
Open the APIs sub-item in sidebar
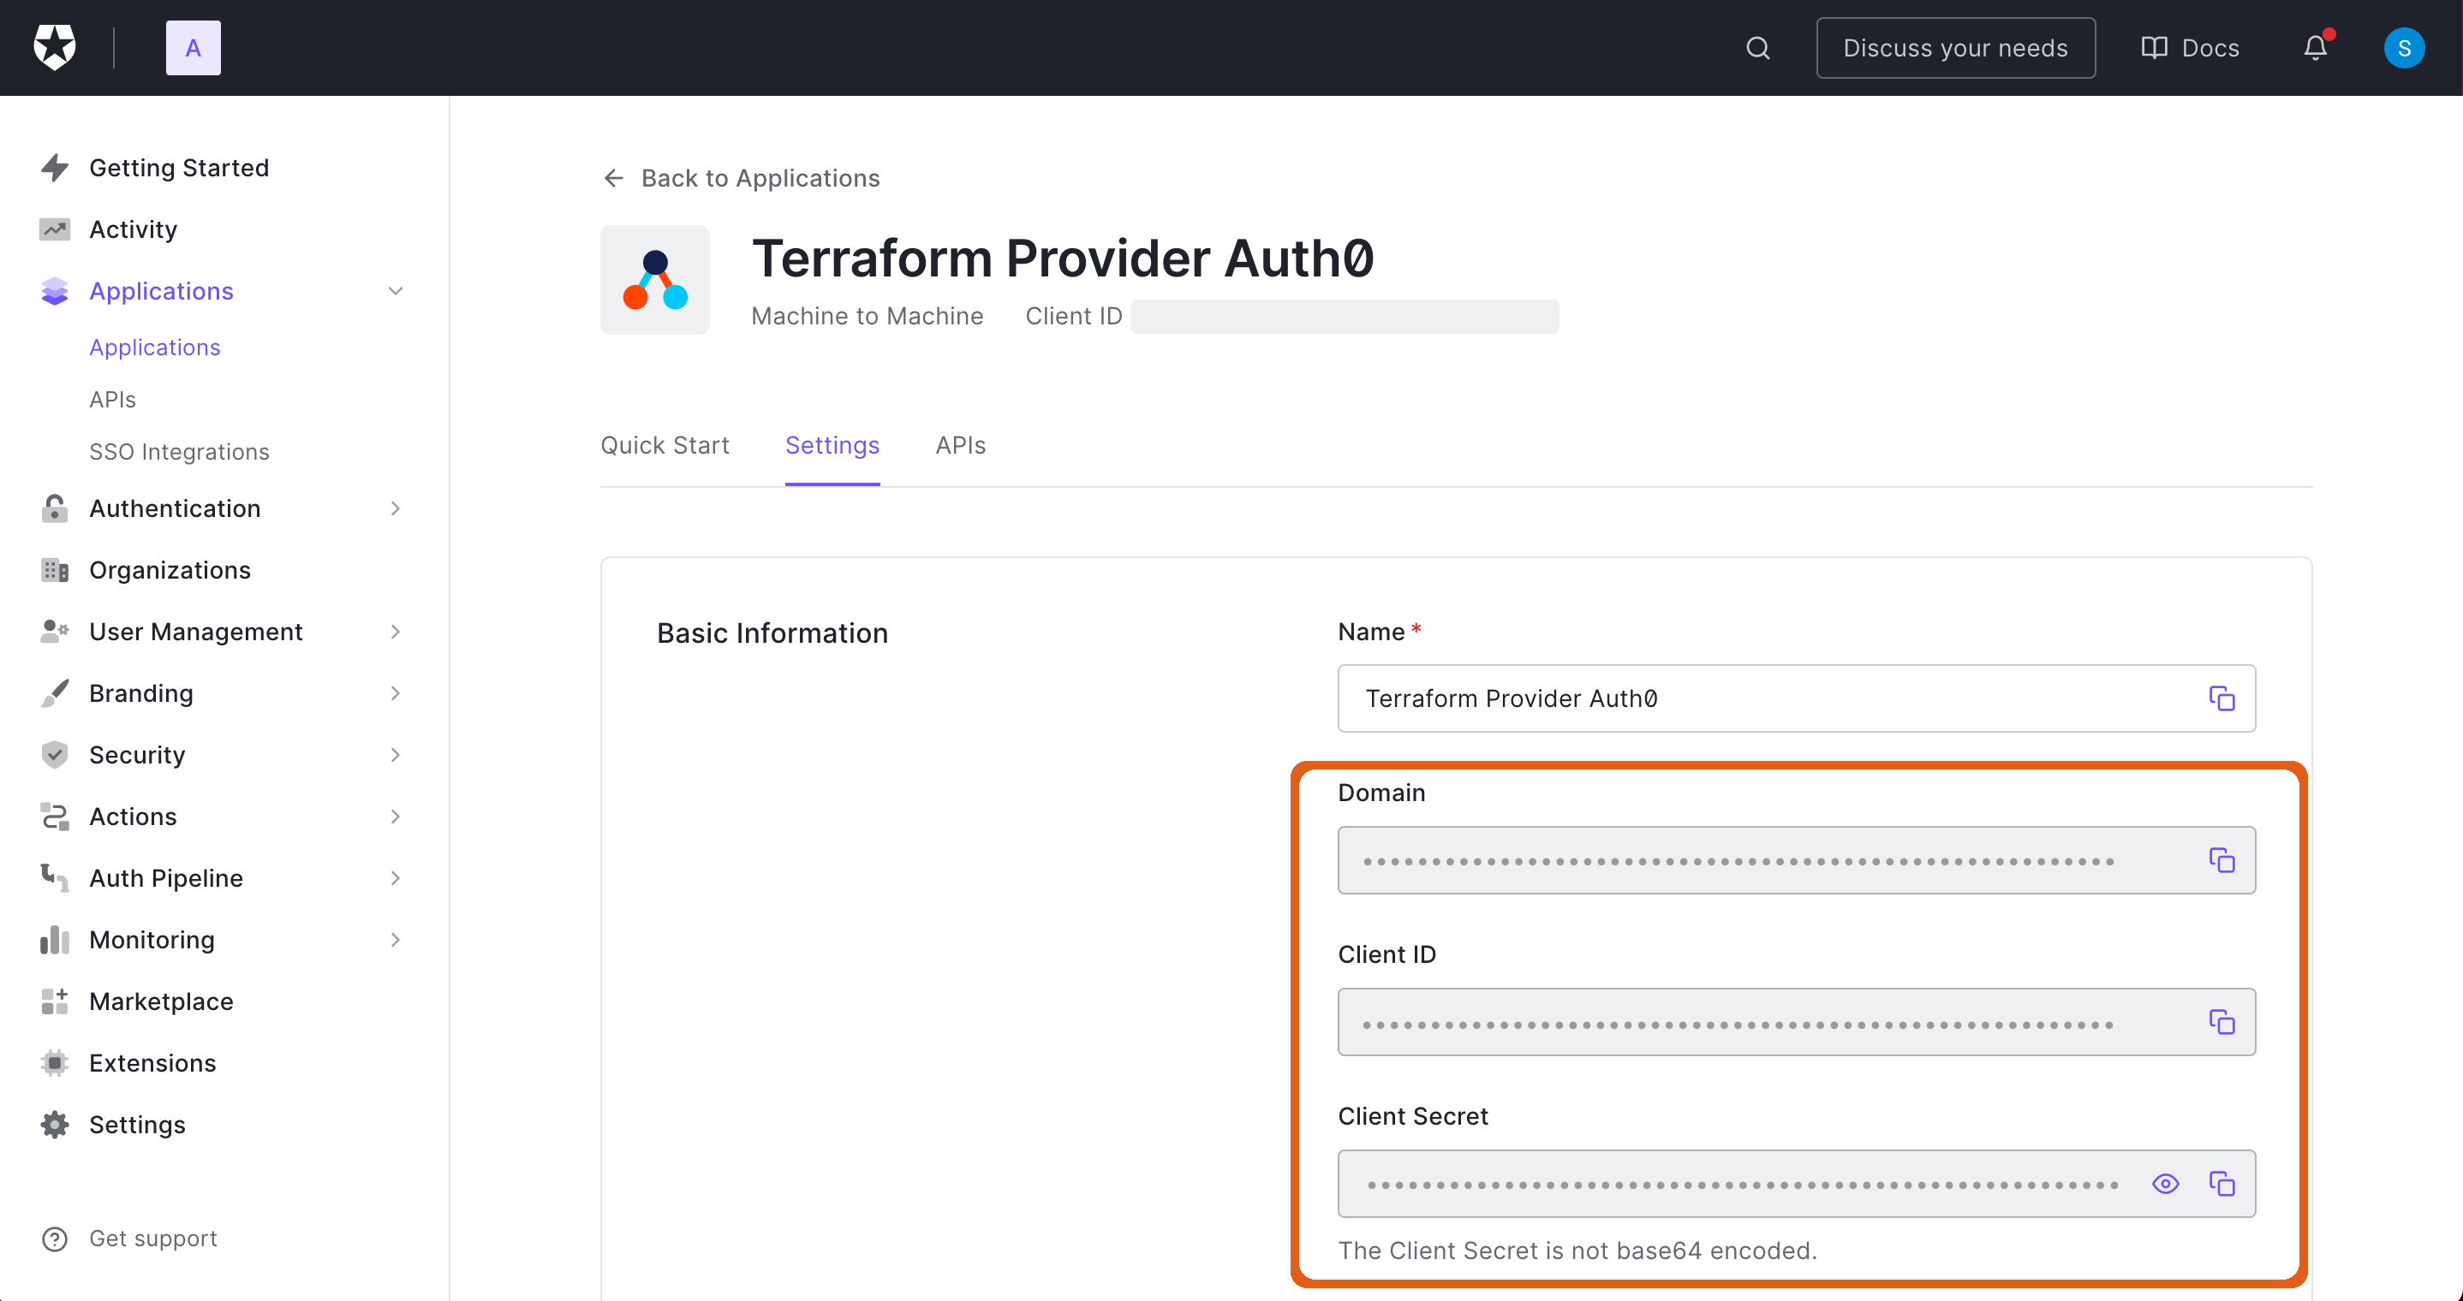coord(113,400)
